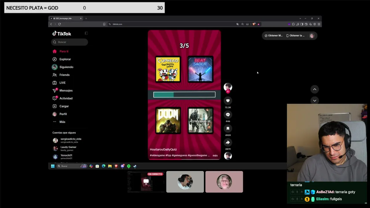Viewport: 370px width, 208px height.
Task: Select the Cuphead game cover
Action: [x=168, y=69]
